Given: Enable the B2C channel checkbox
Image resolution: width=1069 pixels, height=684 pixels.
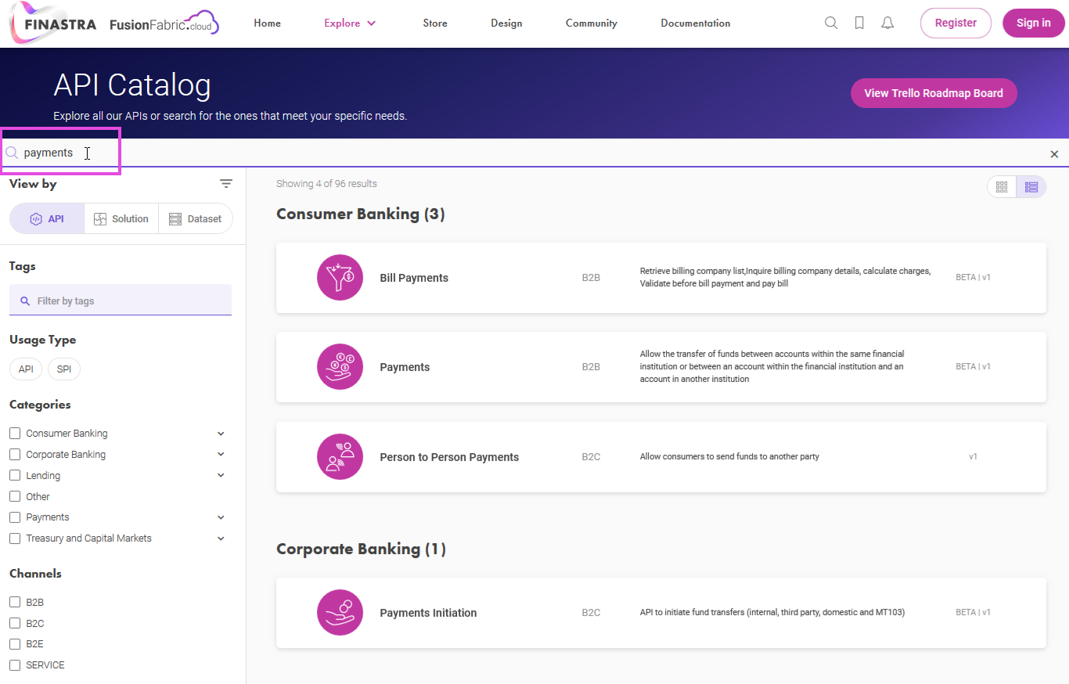Looking at the screenshot, I should pyautogui.click(x=15, y=624).
